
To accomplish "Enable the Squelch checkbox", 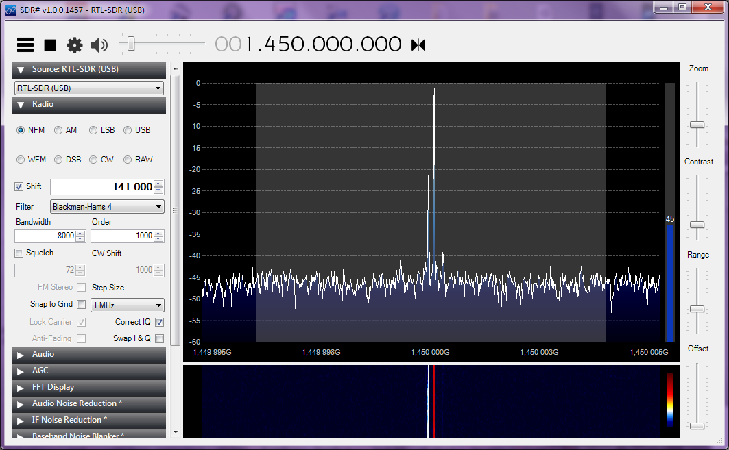I will (19, 253).
